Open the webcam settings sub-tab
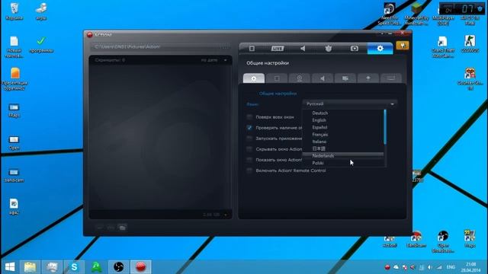488x274 pixels. pos(300,78)
